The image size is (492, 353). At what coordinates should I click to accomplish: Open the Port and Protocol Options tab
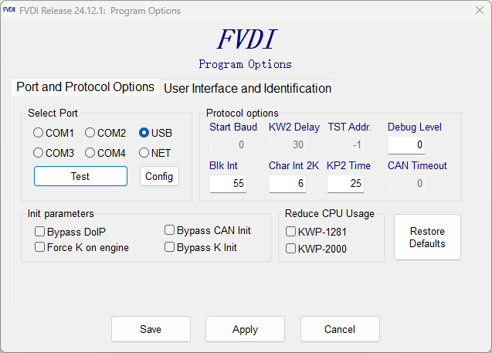click(x=85, y=87)
